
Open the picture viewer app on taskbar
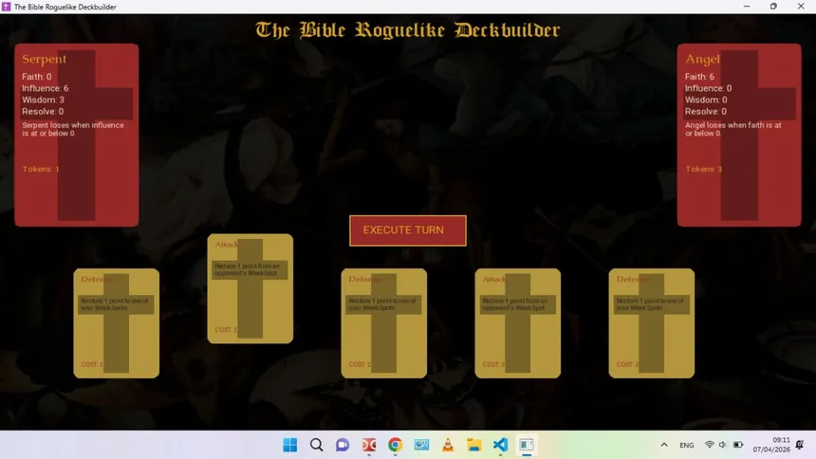click(x=421, y=445)
